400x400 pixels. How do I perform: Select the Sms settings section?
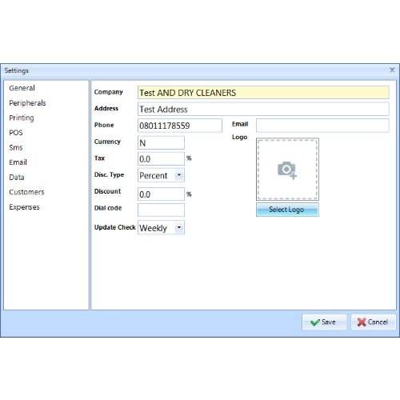(16, 147)
